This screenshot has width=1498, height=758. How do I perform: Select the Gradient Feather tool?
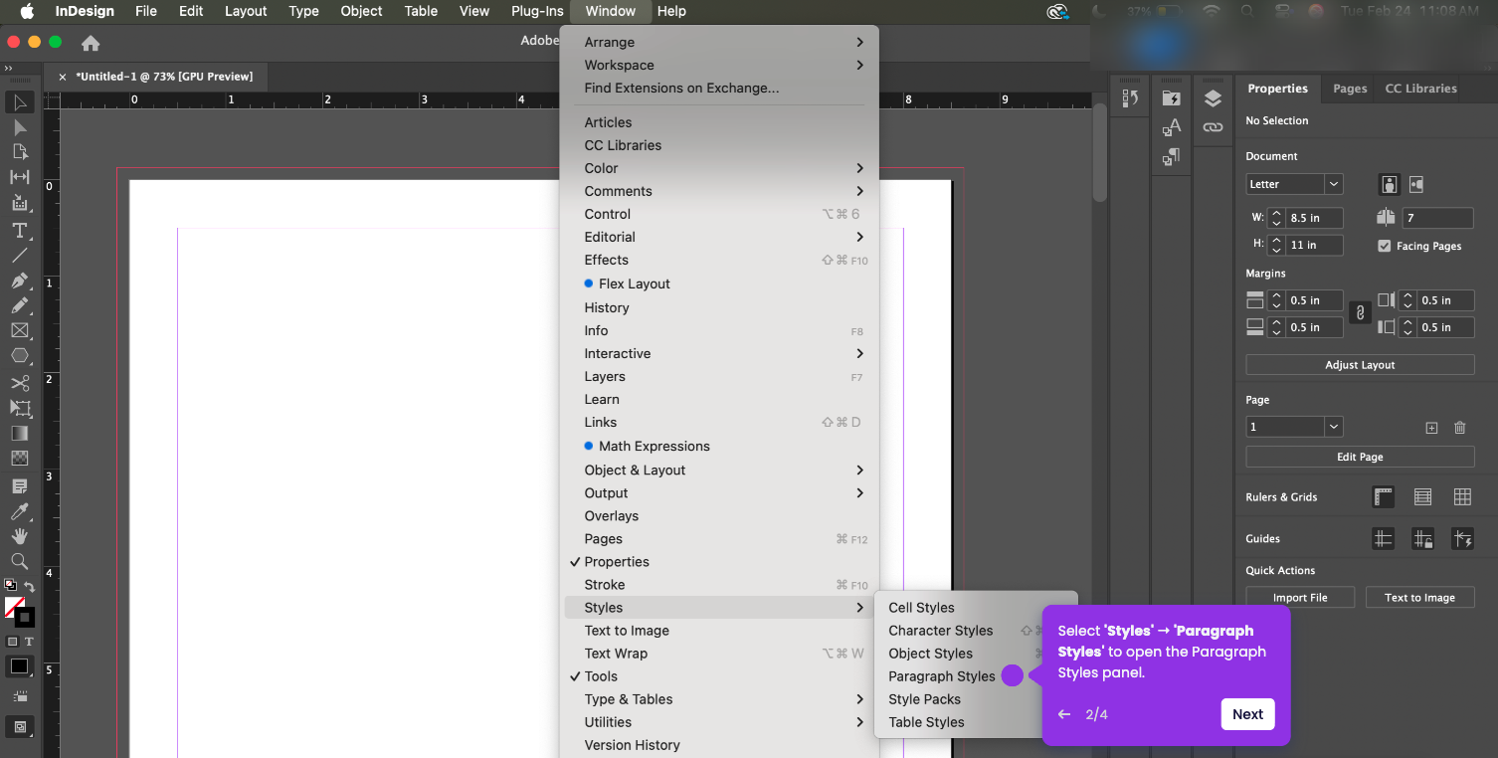tap(20, 459)
